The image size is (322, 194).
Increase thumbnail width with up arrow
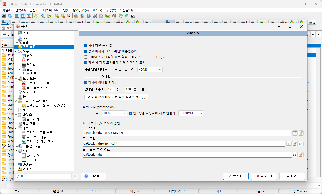coord(117,88)
